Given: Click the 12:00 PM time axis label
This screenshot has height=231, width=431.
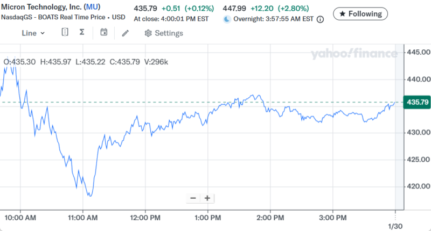Looking at the screenshot, I should tap(145, 218).
